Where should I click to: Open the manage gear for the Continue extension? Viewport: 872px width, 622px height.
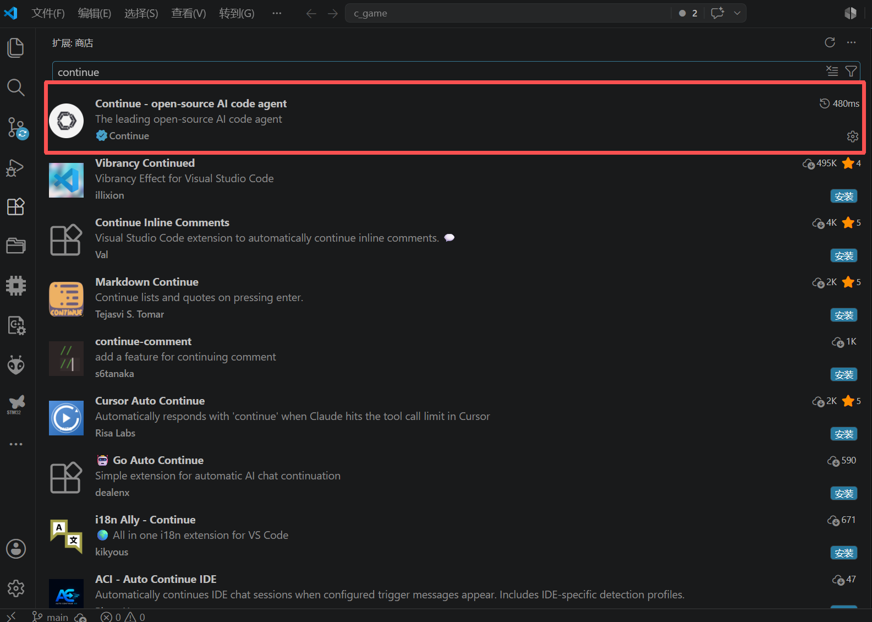[852, 137]
